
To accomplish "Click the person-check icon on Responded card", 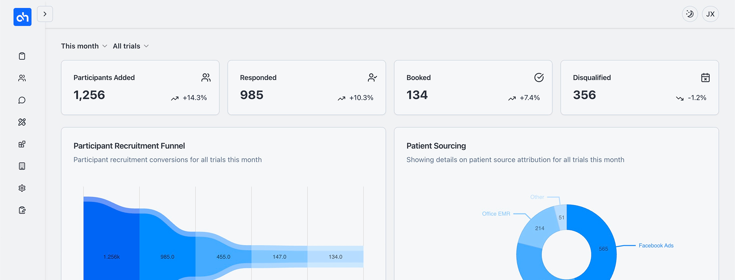I will [372, 77].
